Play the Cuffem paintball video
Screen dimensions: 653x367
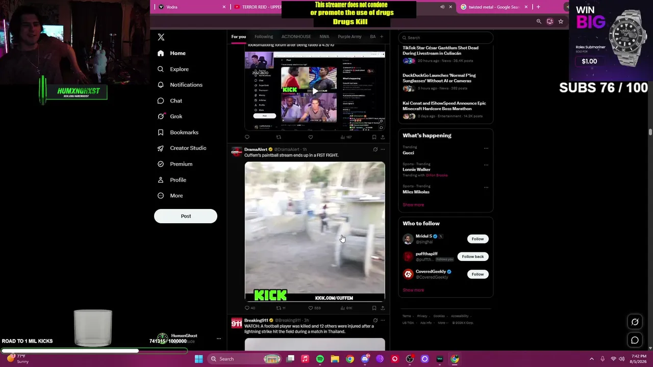tap(315, 231)
